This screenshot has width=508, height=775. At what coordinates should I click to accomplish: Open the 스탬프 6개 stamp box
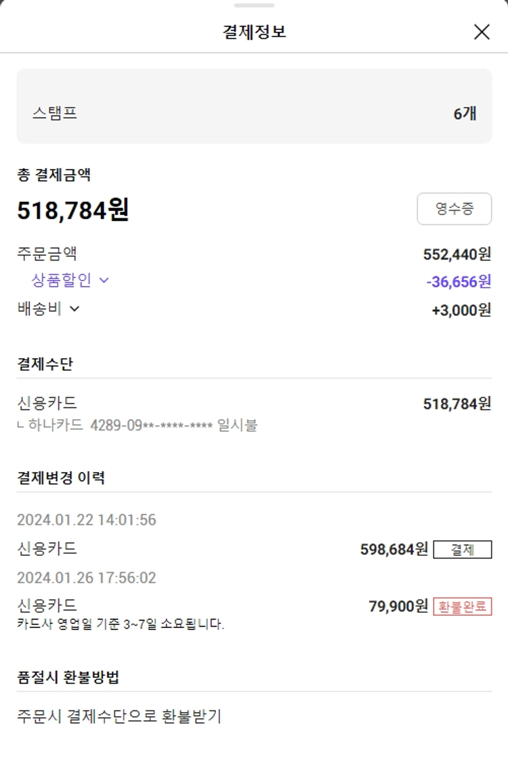[x=254, y=106]
